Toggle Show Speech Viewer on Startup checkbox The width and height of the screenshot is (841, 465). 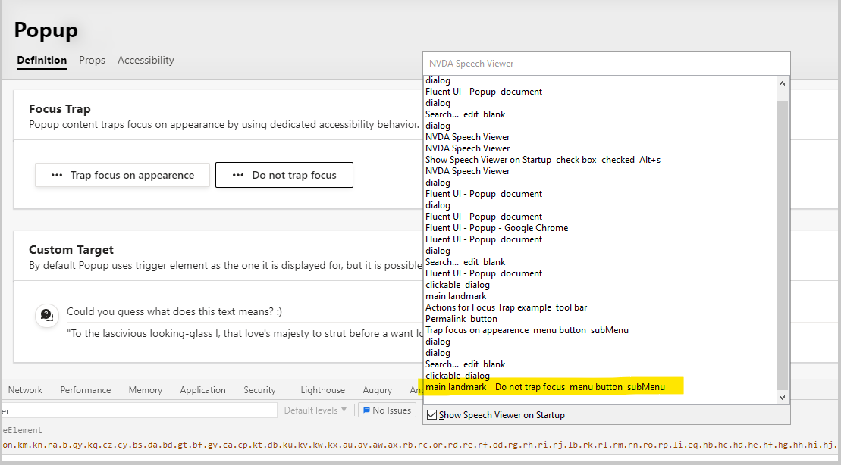(x=431, y=414)
